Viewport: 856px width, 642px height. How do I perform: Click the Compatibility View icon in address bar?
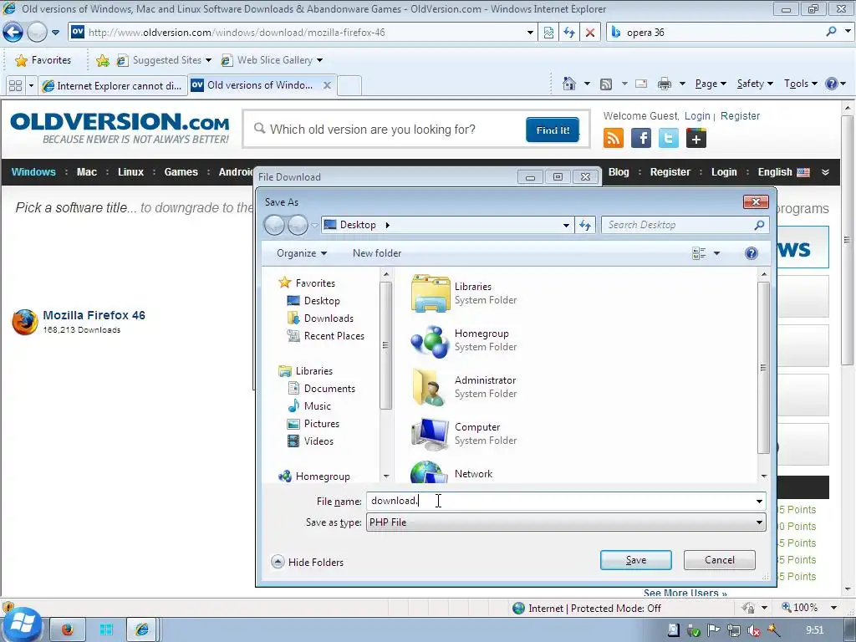pyautogui.click(x=548, y=33)
